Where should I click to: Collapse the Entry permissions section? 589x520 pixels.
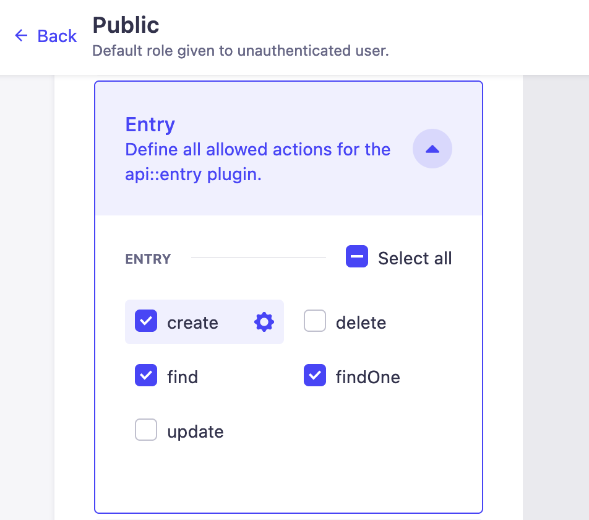tap(432, 149)
